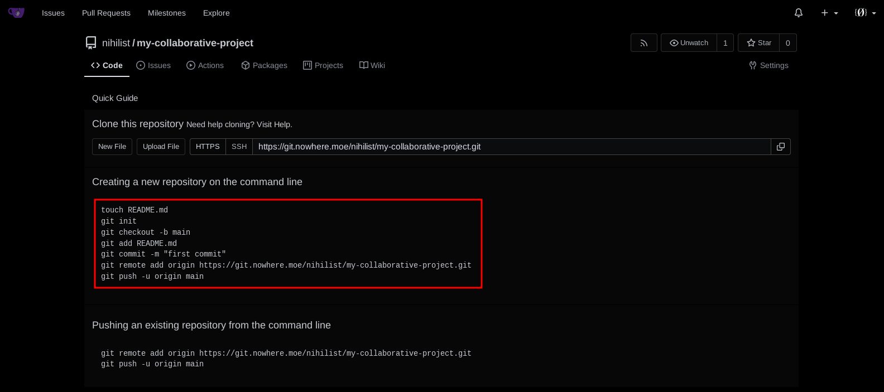Go to the repository Issues tab
Image resolution: width=884 pixels, height=392 pixels.
tap(153, 65)
